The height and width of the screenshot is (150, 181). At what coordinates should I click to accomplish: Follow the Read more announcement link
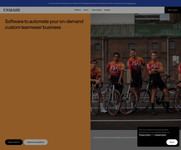click(132, 3)
